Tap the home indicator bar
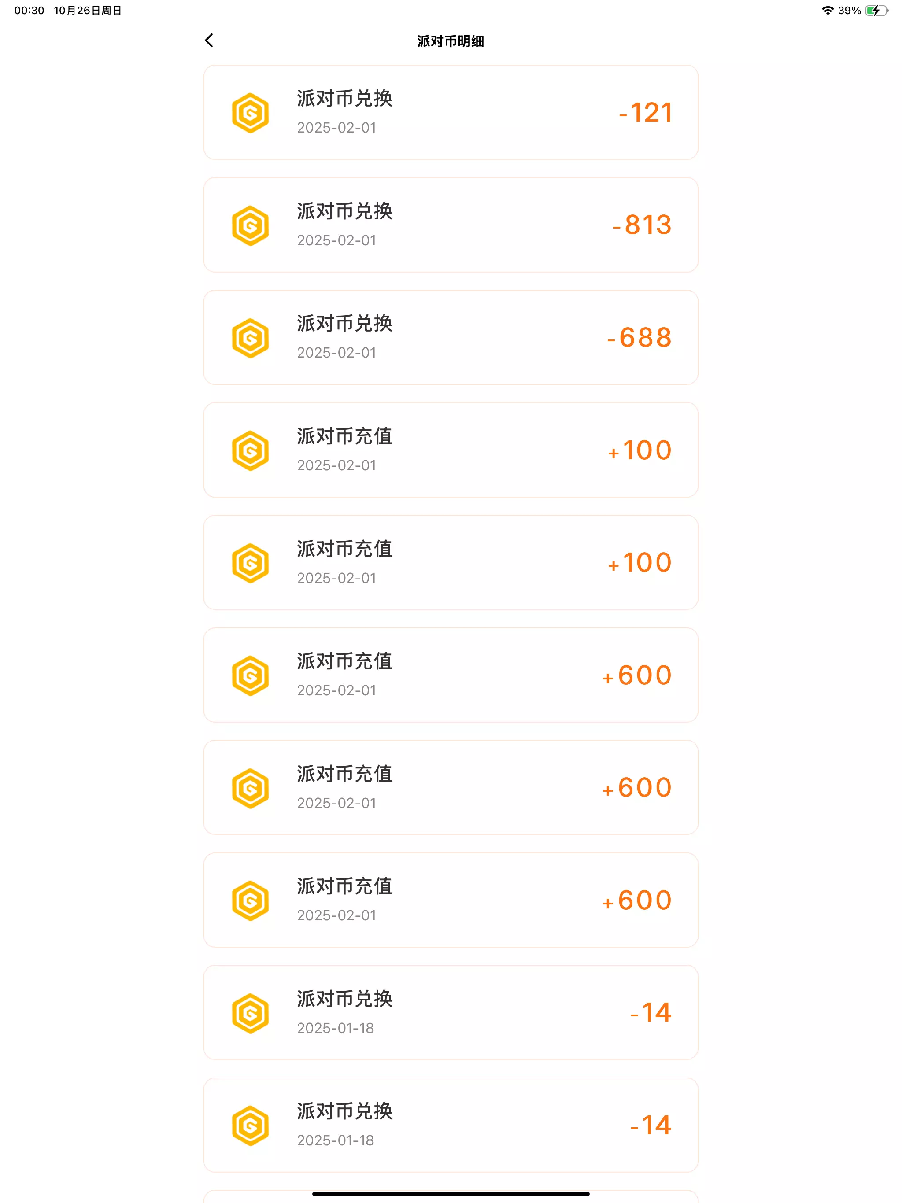This screenshot has width=902, height=1203. click(451, 1194)
